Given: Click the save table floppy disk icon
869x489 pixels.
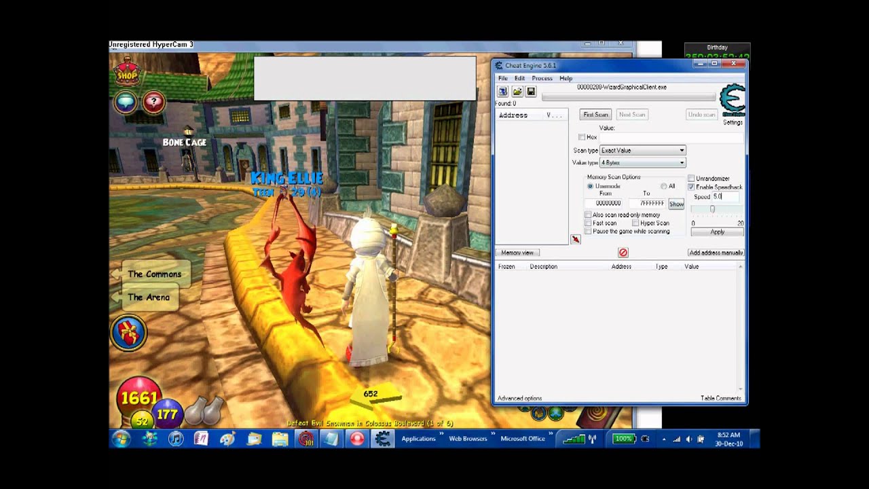Looking at the screenshot, I should click(x=531, y=91).
